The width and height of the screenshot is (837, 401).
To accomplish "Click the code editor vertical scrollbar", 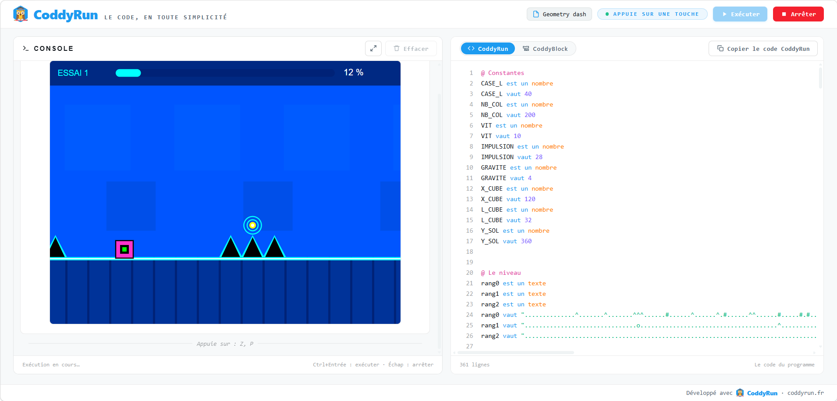I will 820,78.
